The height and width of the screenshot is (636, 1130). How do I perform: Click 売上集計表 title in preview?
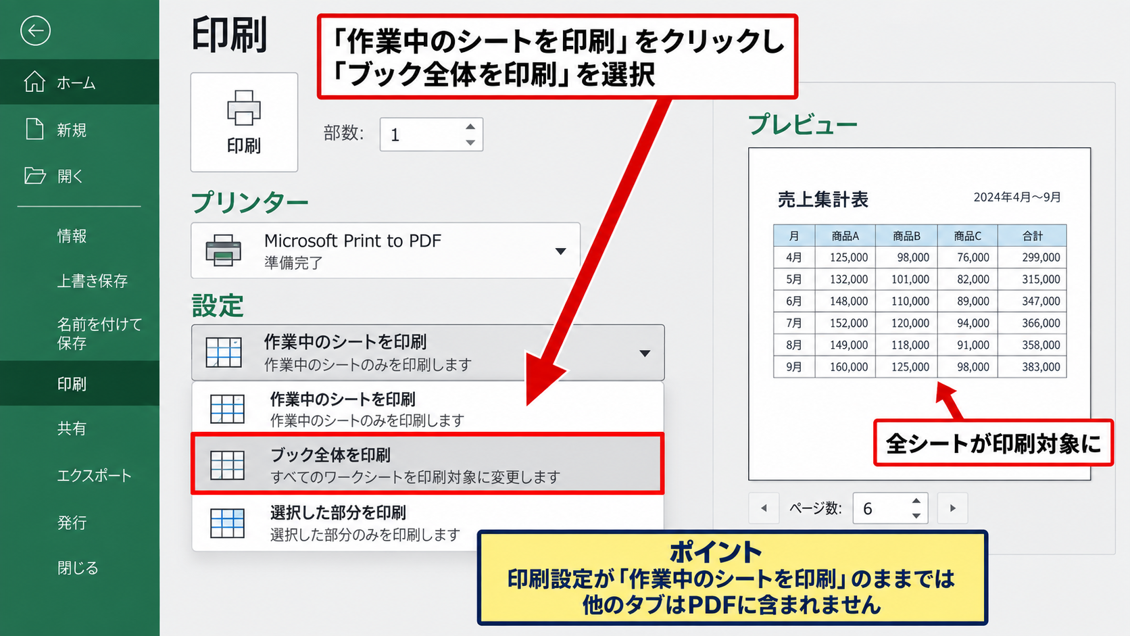click(822, 199)
